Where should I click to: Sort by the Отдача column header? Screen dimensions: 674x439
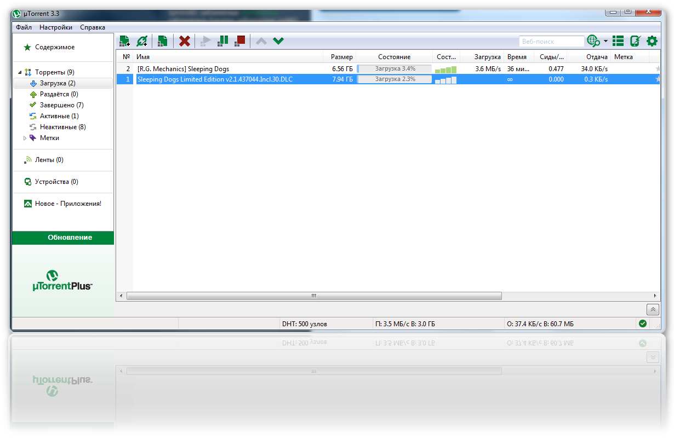tap(589, 57)
